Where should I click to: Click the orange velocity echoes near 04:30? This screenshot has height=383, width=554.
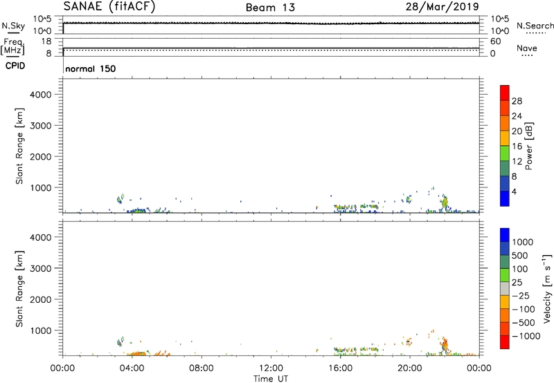(x=138, y=353)
